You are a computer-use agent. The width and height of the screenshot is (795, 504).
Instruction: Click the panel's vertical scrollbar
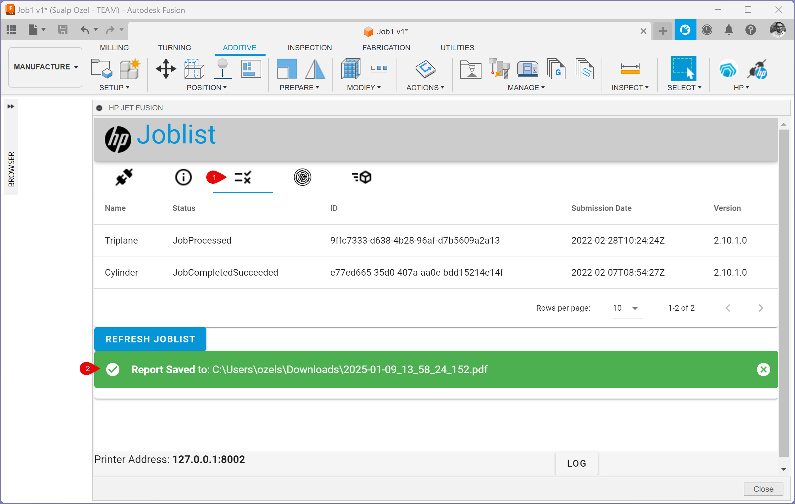coord(784,291)
